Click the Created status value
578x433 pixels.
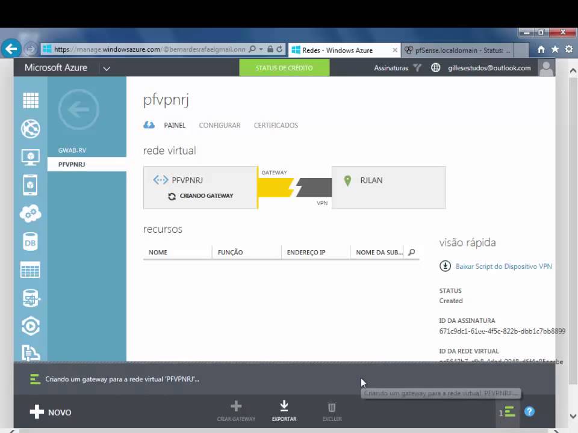pos(451,301)
